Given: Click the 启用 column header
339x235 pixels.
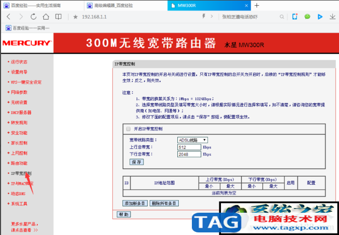Looking at the screenshot, I should coord(291,183).
